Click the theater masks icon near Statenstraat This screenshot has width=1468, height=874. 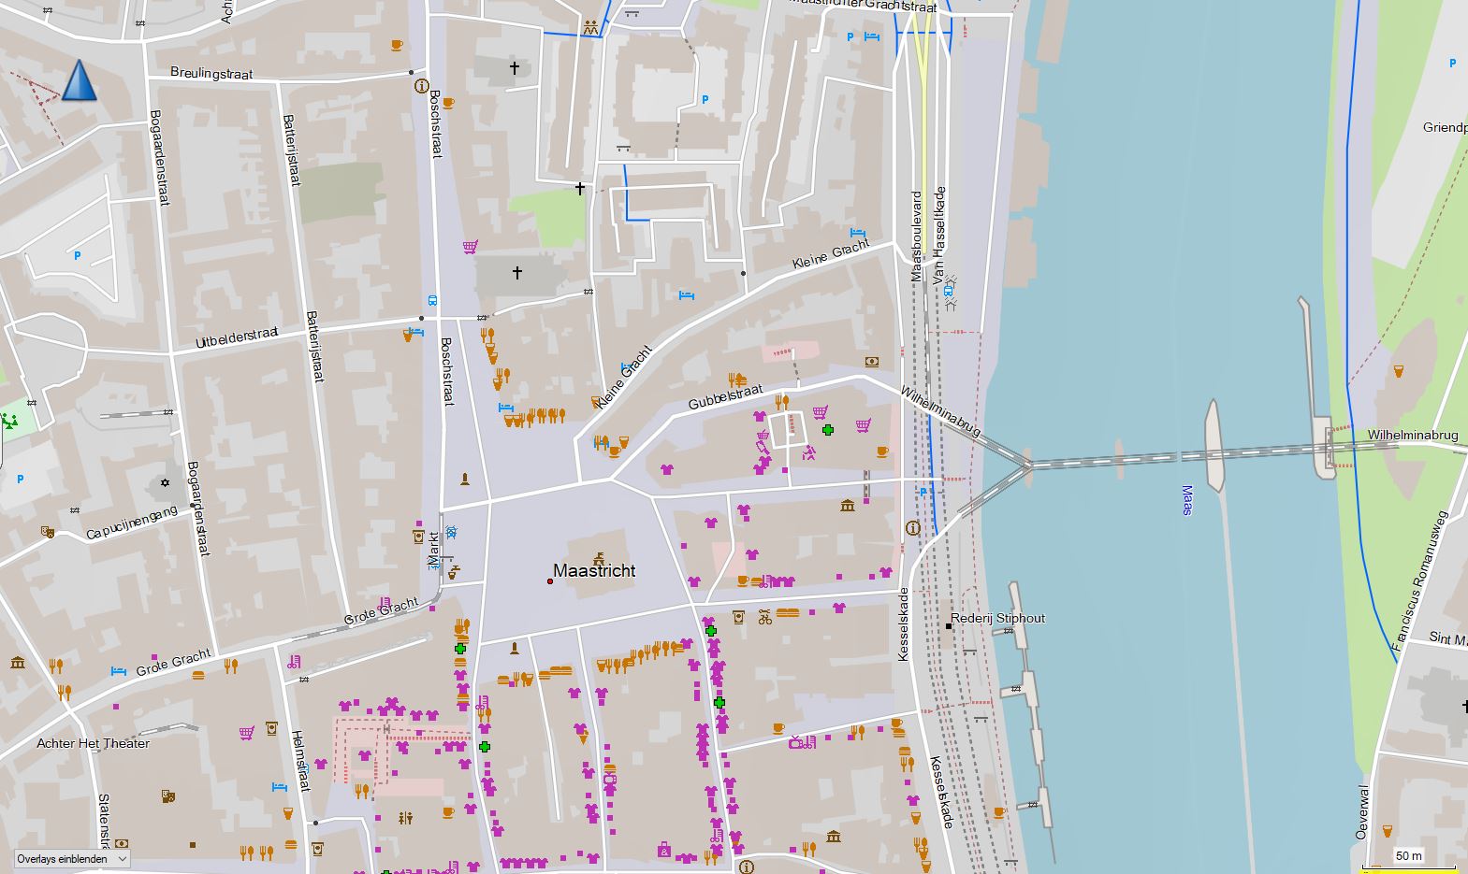(x=167, y=796)
